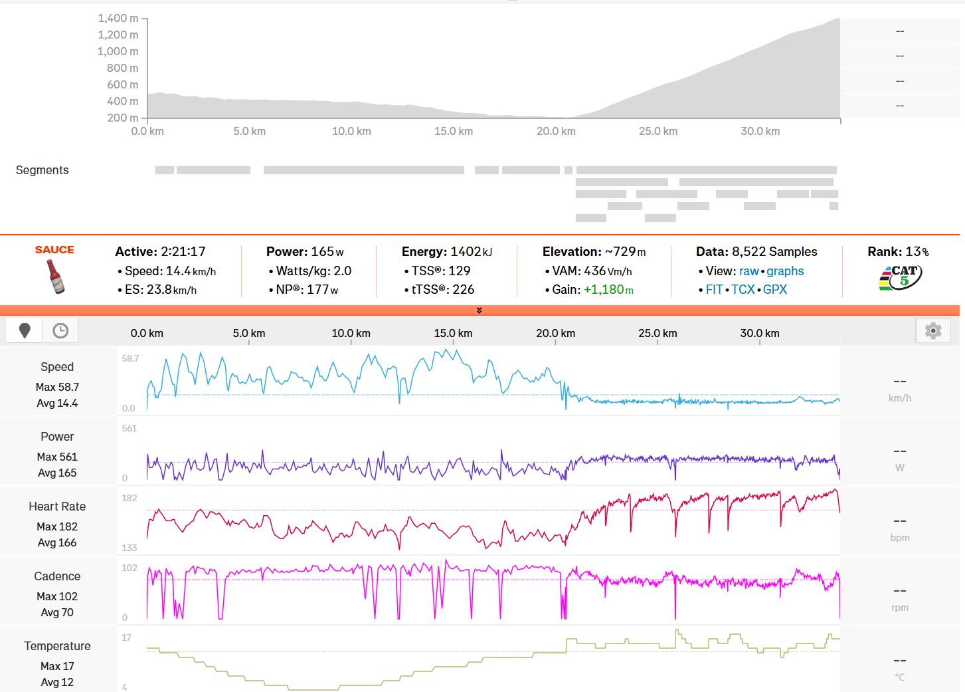Click the long segment bar spanning 5–15 km
The image size is (965, 692).
[363, 170]
